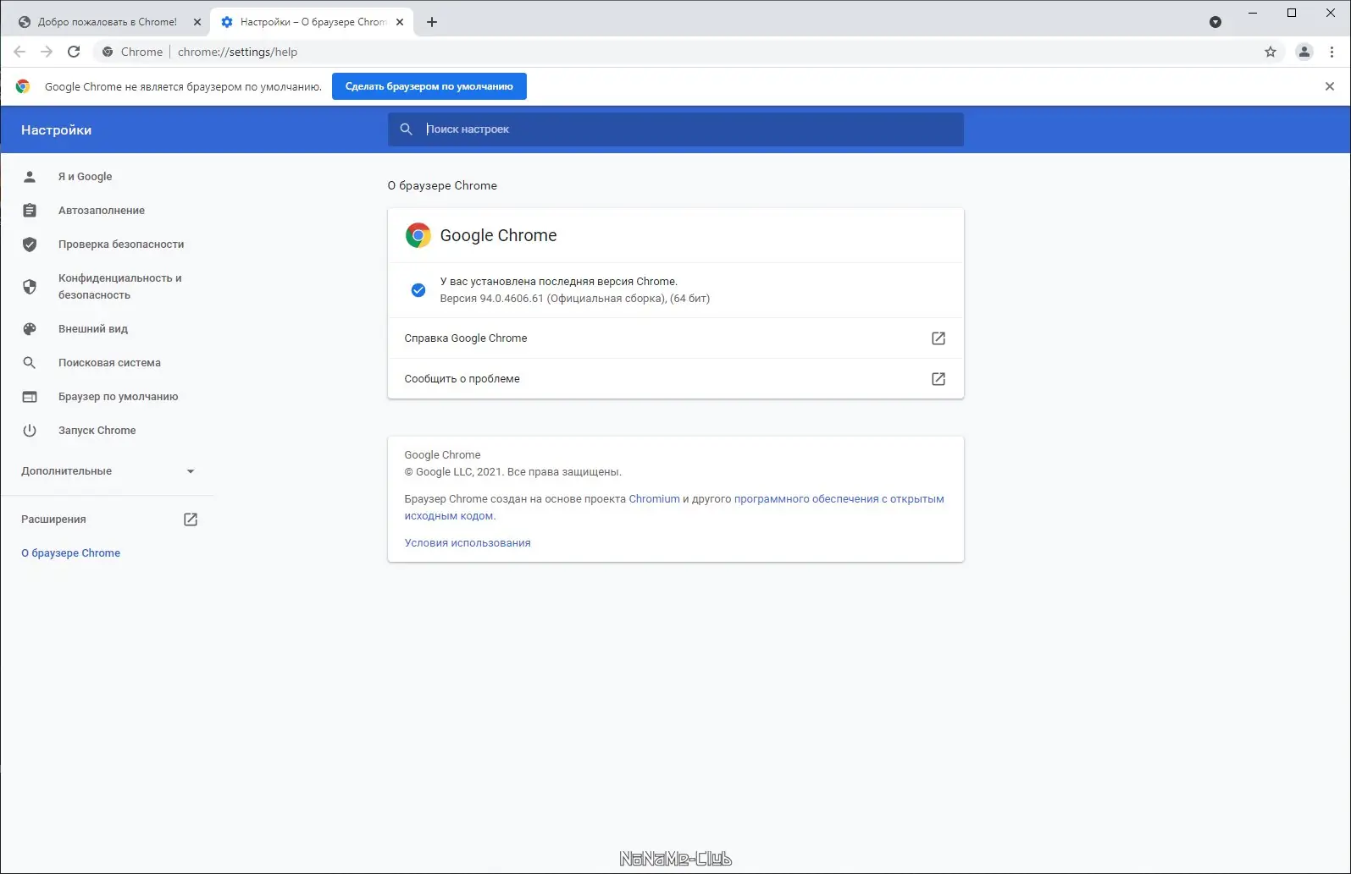Viewport: 1351px width, 874px height.
Task: Click the browser forward arrow
Action: 47,52
